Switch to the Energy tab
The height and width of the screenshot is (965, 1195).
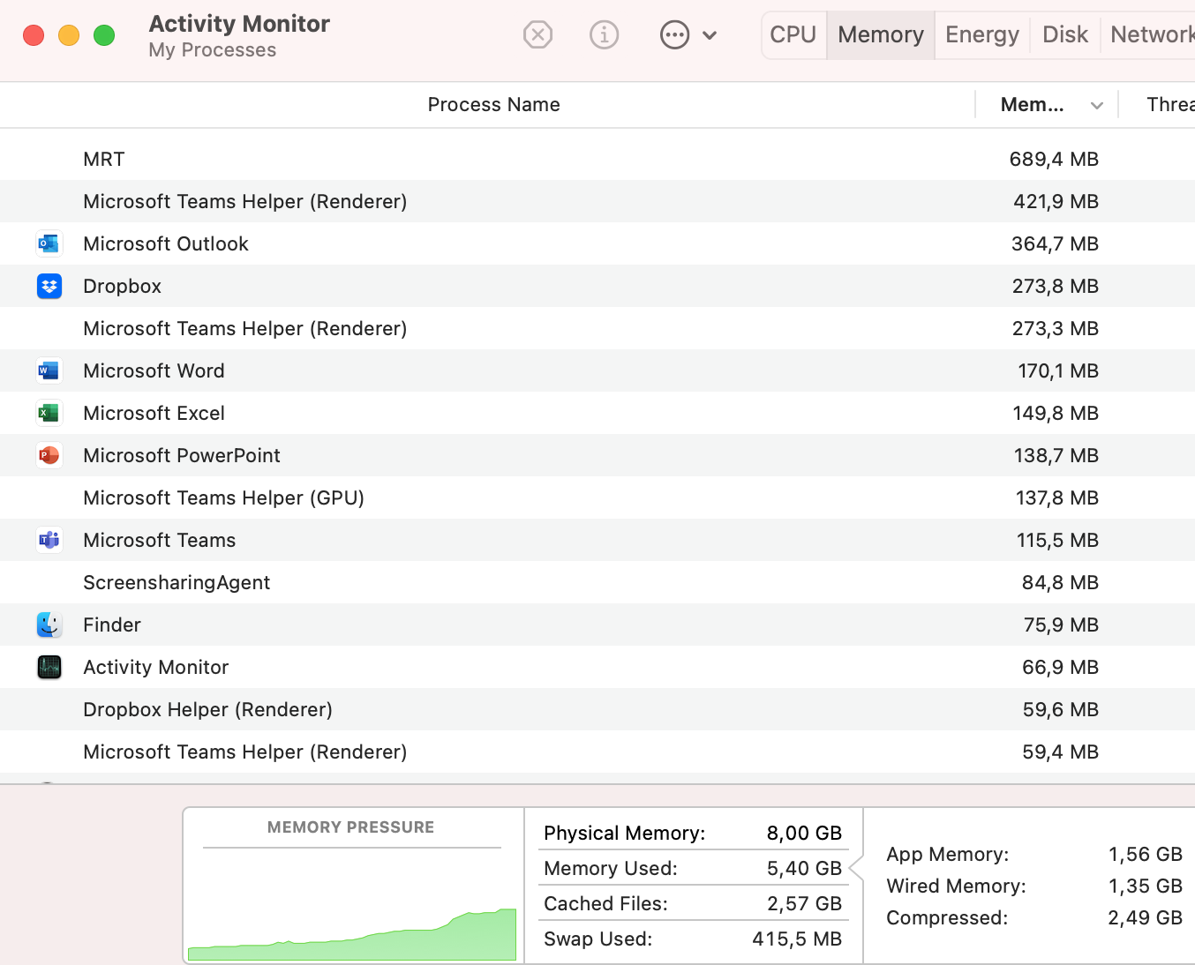click(982, 35)
